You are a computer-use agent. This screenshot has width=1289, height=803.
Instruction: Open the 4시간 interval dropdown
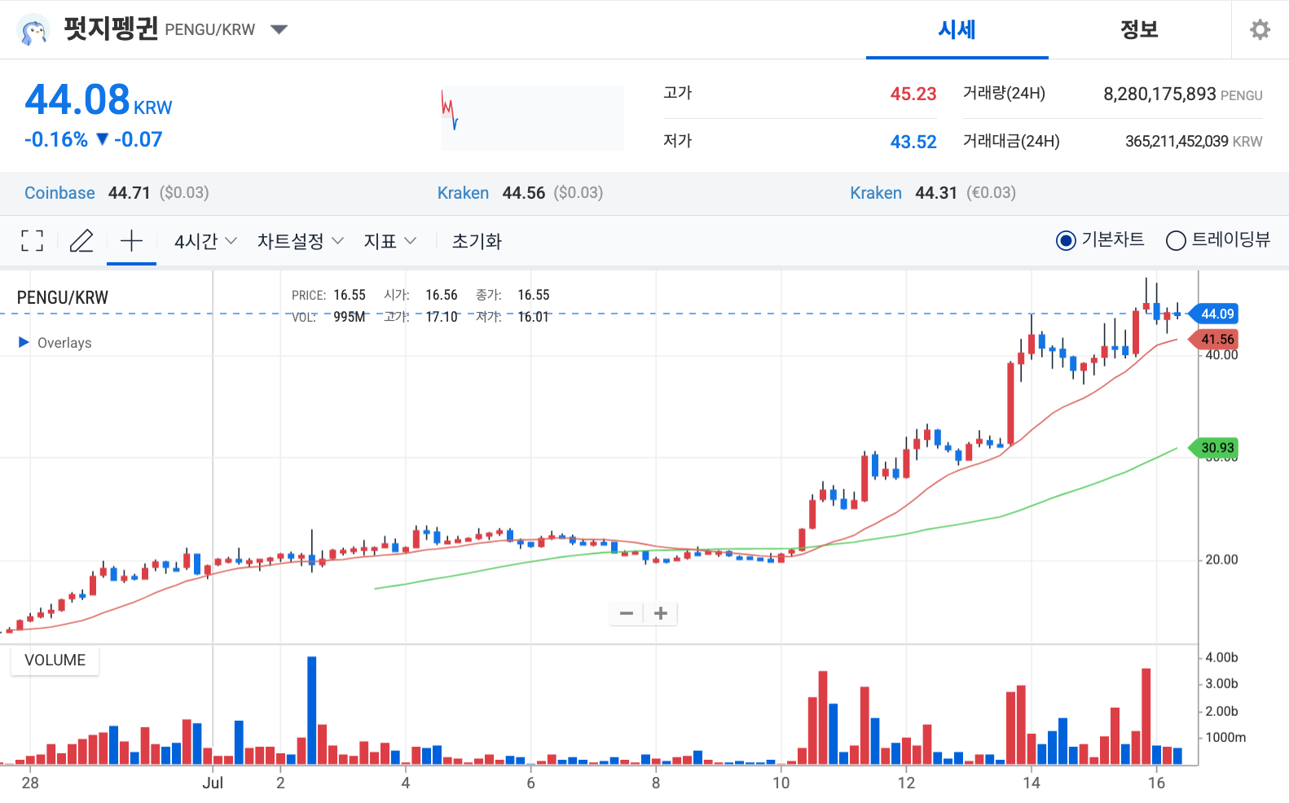click(x=205, y=241)
